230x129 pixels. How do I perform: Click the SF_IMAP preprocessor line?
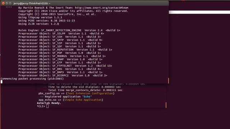(x=60, y=59)
